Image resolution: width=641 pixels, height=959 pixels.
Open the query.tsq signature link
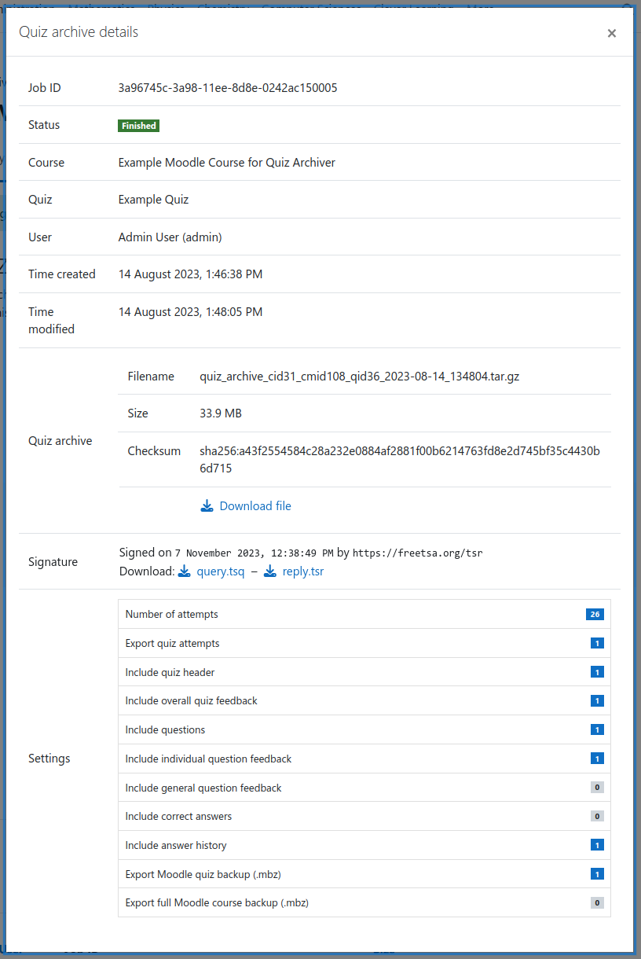221,571
